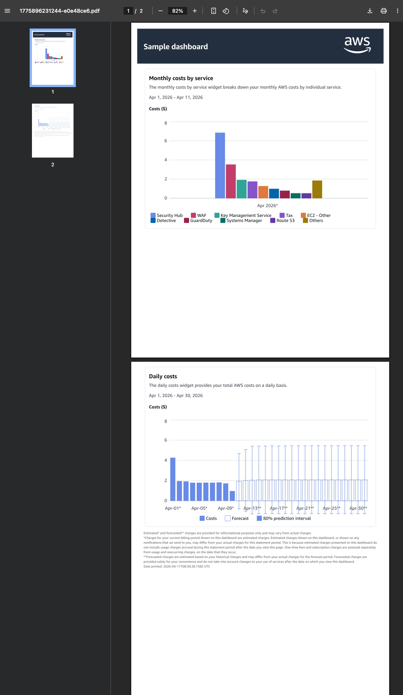Click the zoom in plus button
The height and width of the screenshot is (695, 403).
pyautogui.click(x=195, y=11)
